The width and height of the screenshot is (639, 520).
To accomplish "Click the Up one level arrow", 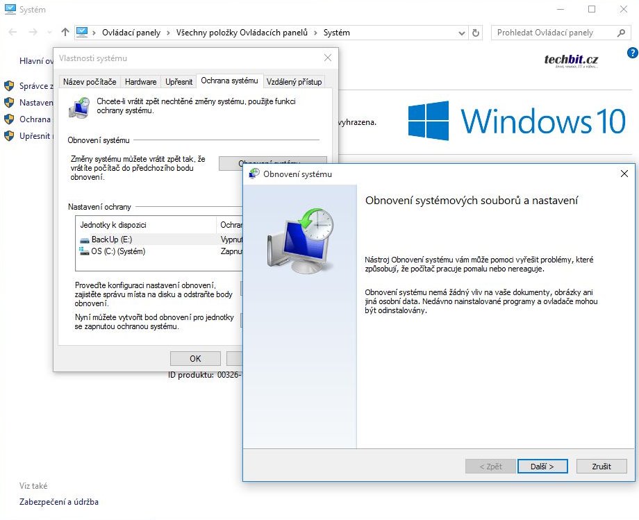I will click(65, 33).
